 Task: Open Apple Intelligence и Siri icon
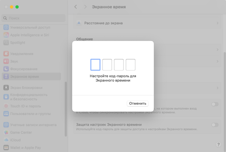click(x=6, y=35)
